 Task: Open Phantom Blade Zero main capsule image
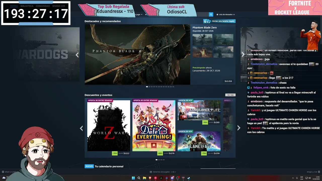pos(137,54)
